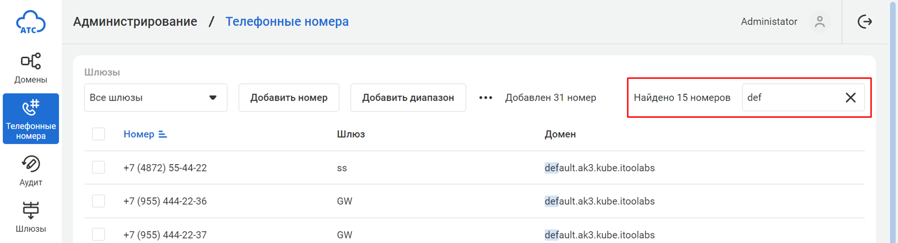Open the Домены section
The height and width of the screenshot is (243, 898).
(31, 68)
